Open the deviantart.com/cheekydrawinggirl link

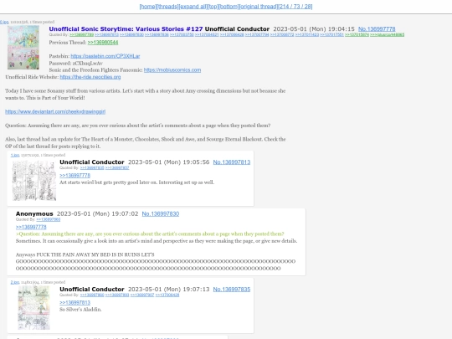(55, 111)
